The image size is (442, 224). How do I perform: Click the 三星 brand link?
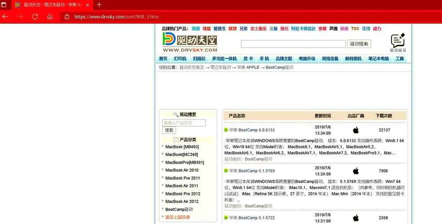coord(273,29)
